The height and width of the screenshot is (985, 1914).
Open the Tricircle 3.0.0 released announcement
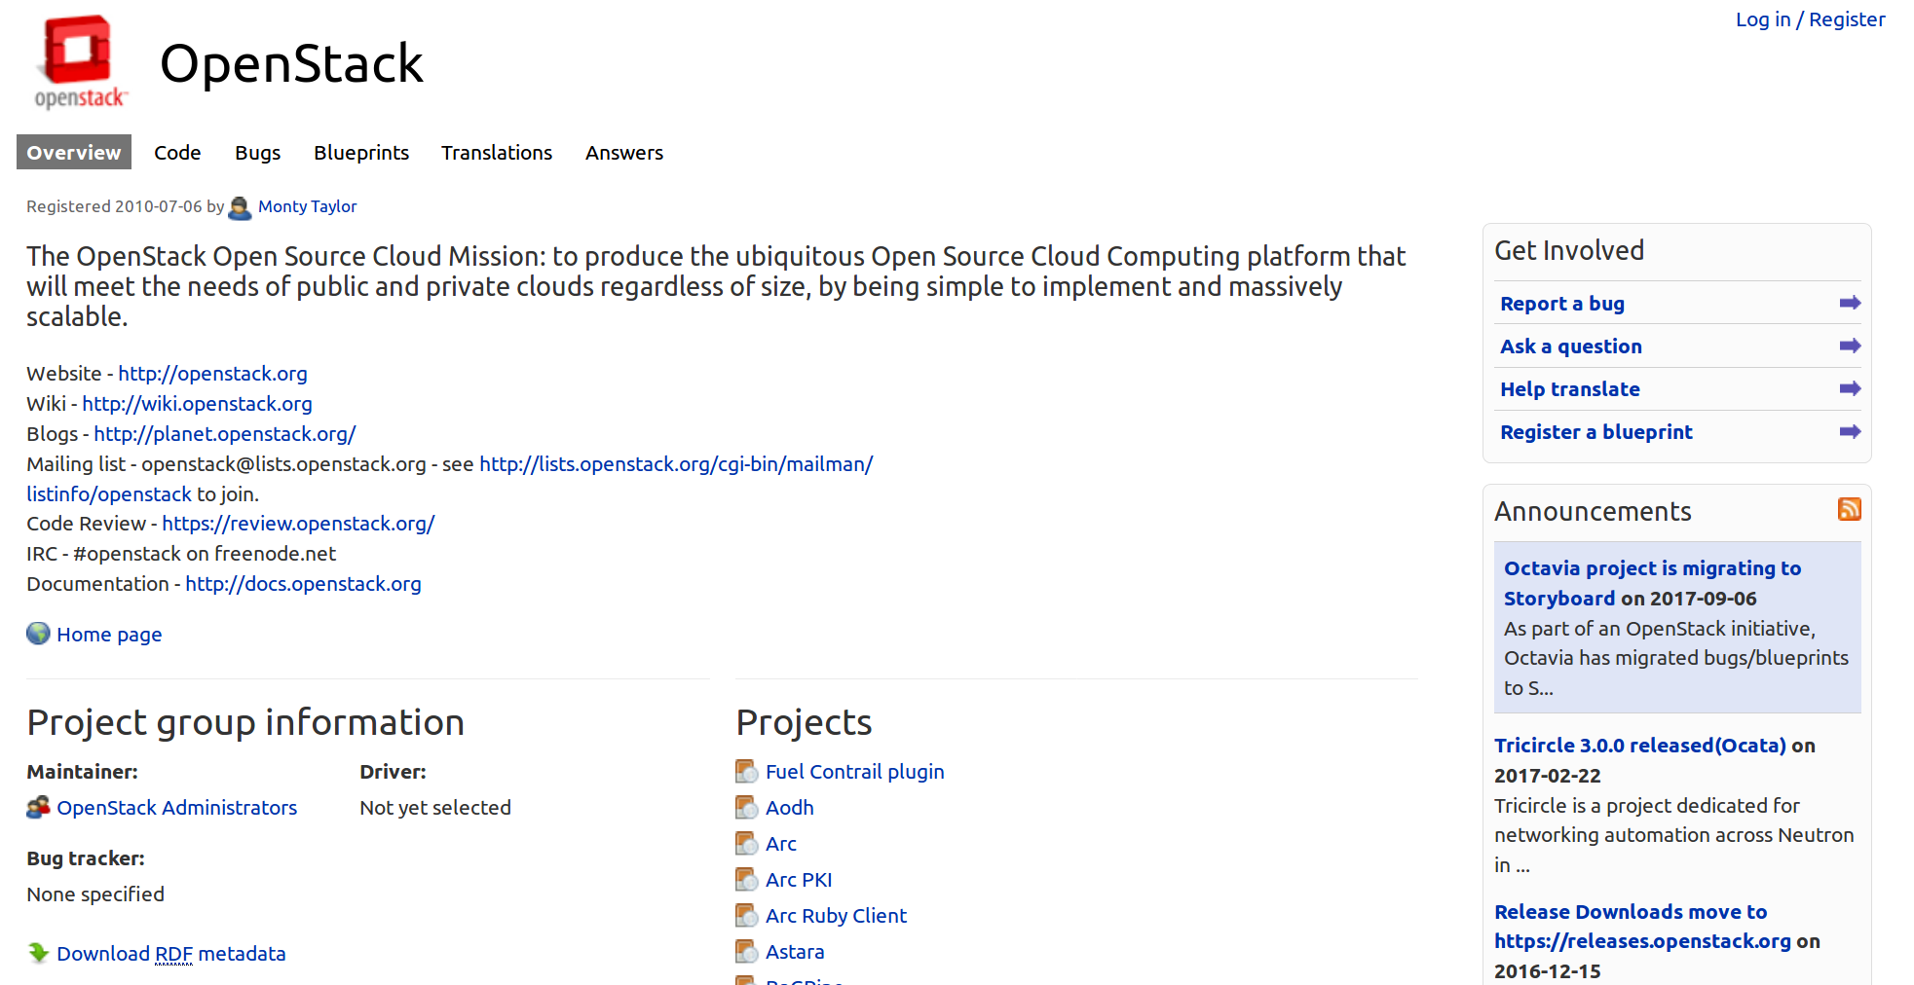[x=1639, y=746]
